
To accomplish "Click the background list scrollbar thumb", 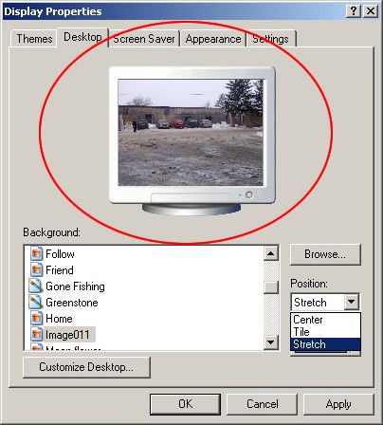I will point(271,287).
